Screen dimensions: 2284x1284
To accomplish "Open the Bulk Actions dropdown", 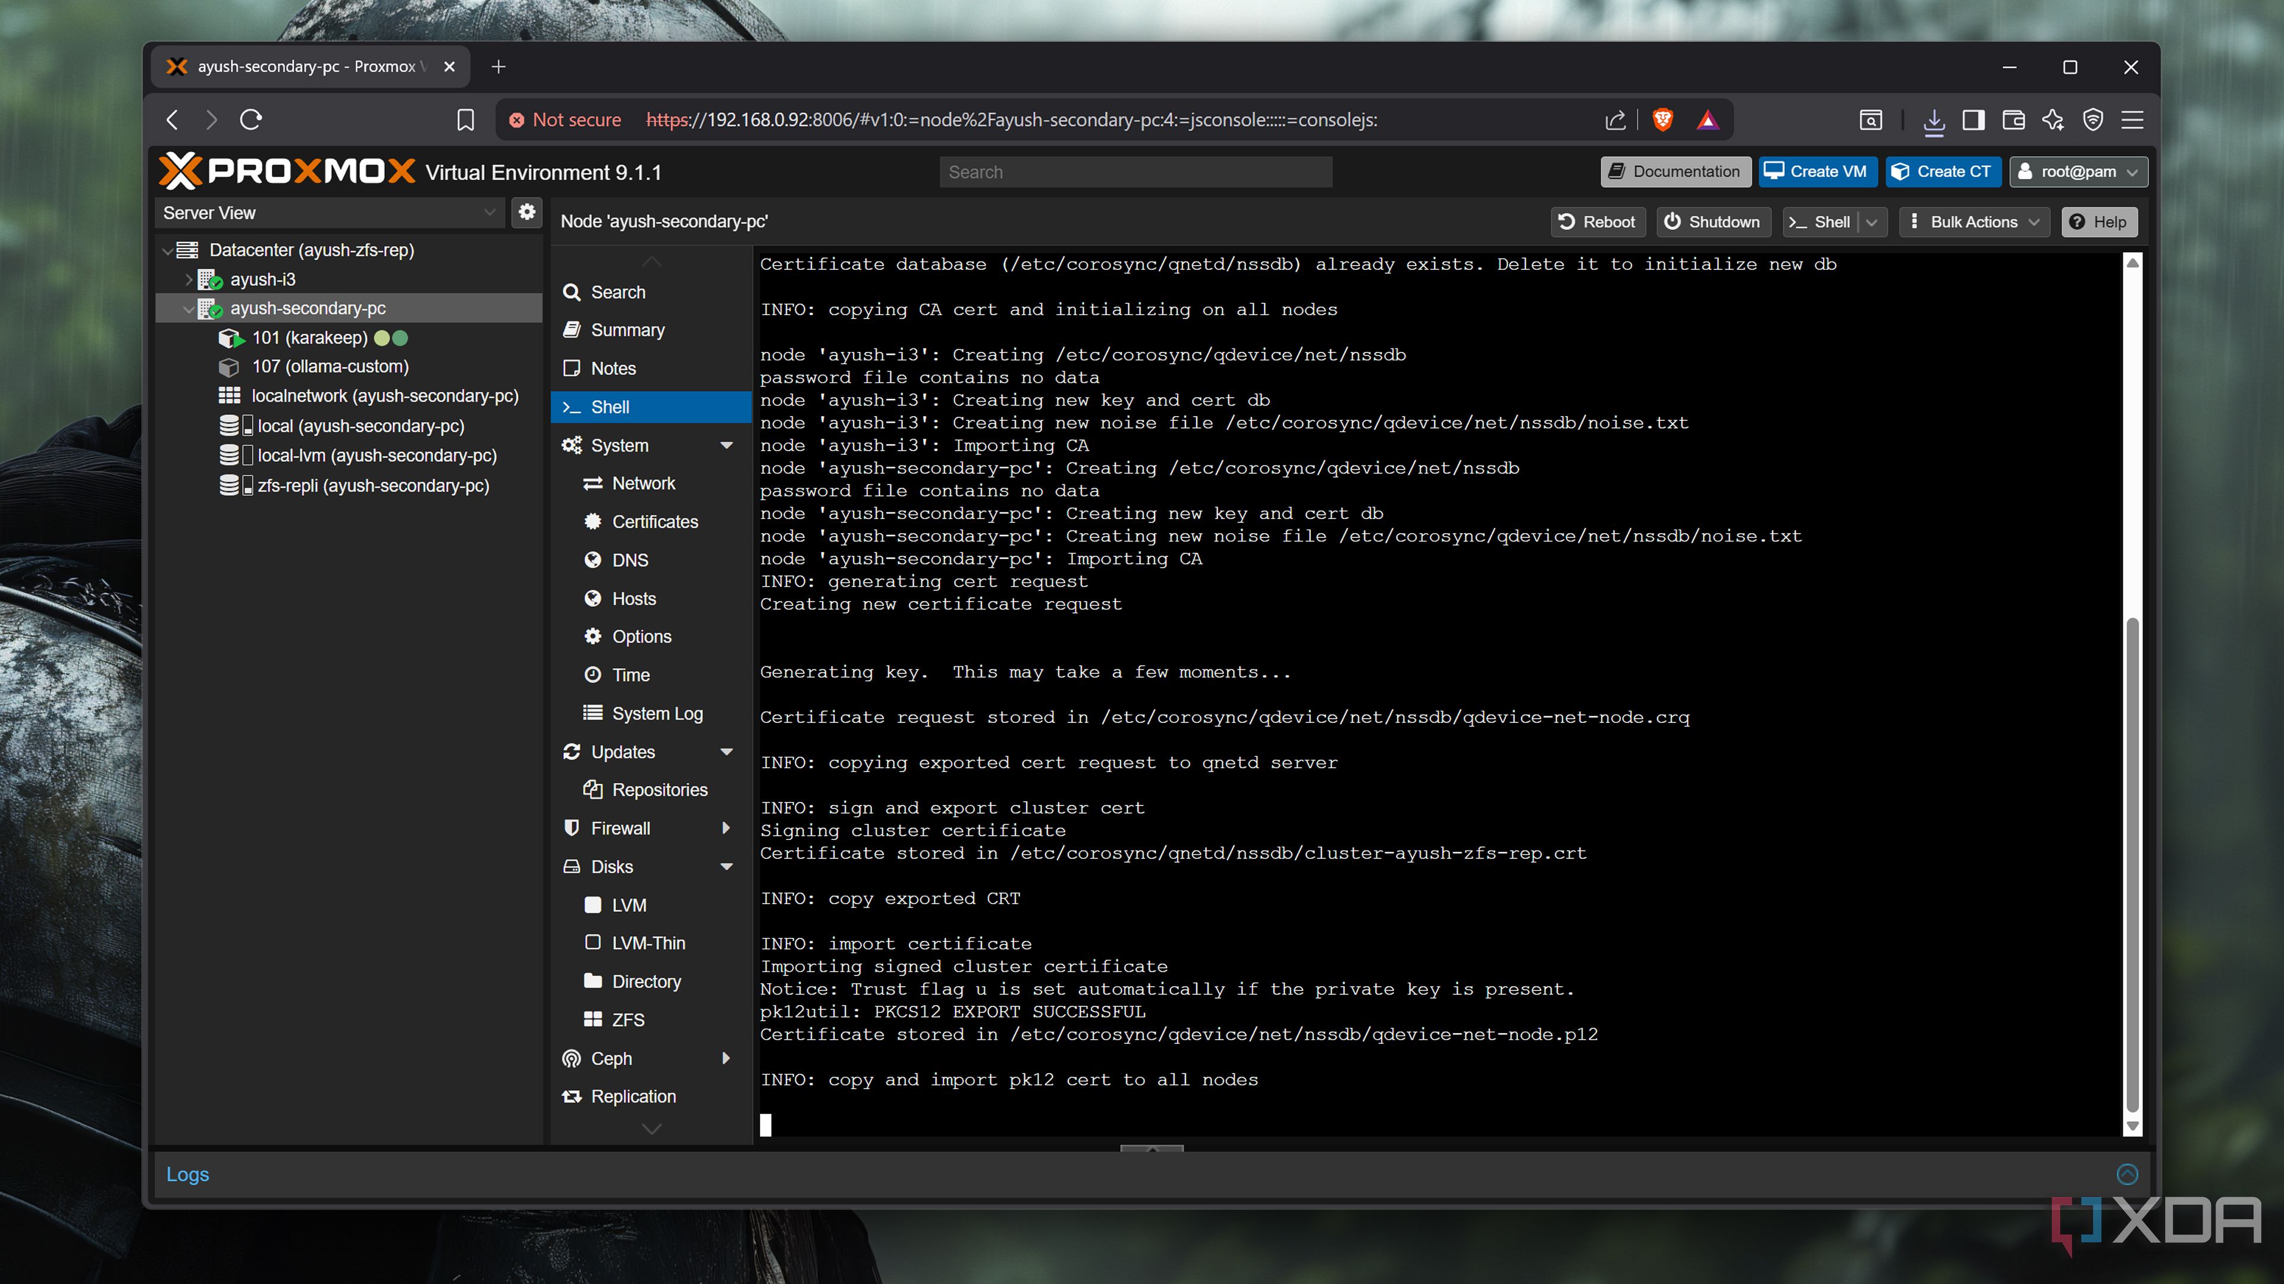I will [x=1975, y=222].
